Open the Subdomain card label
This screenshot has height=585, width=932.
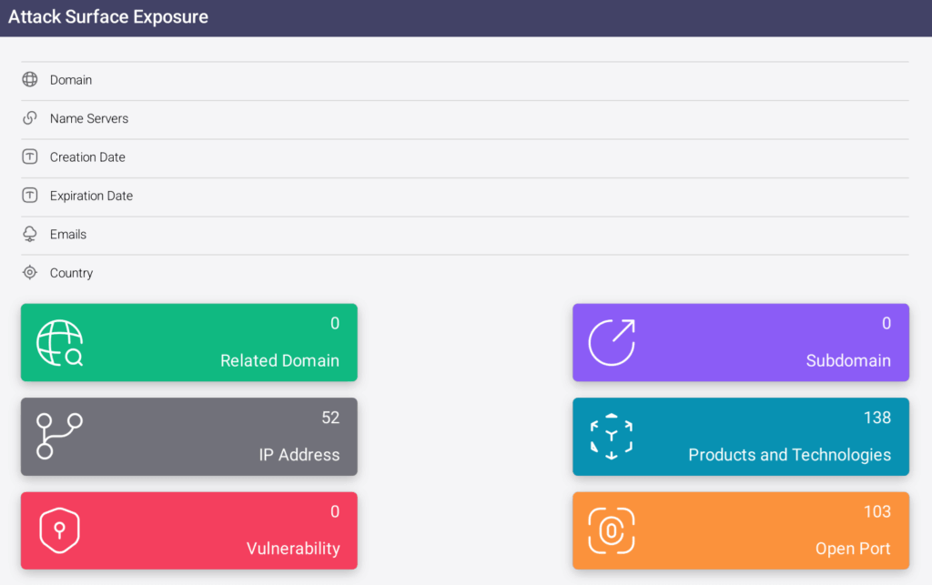click(847, 361)
